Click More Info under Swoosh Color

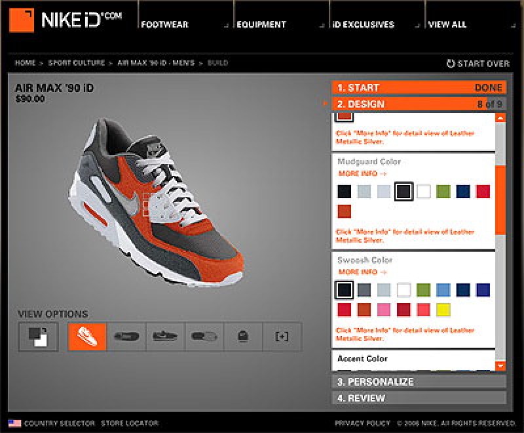363,272
